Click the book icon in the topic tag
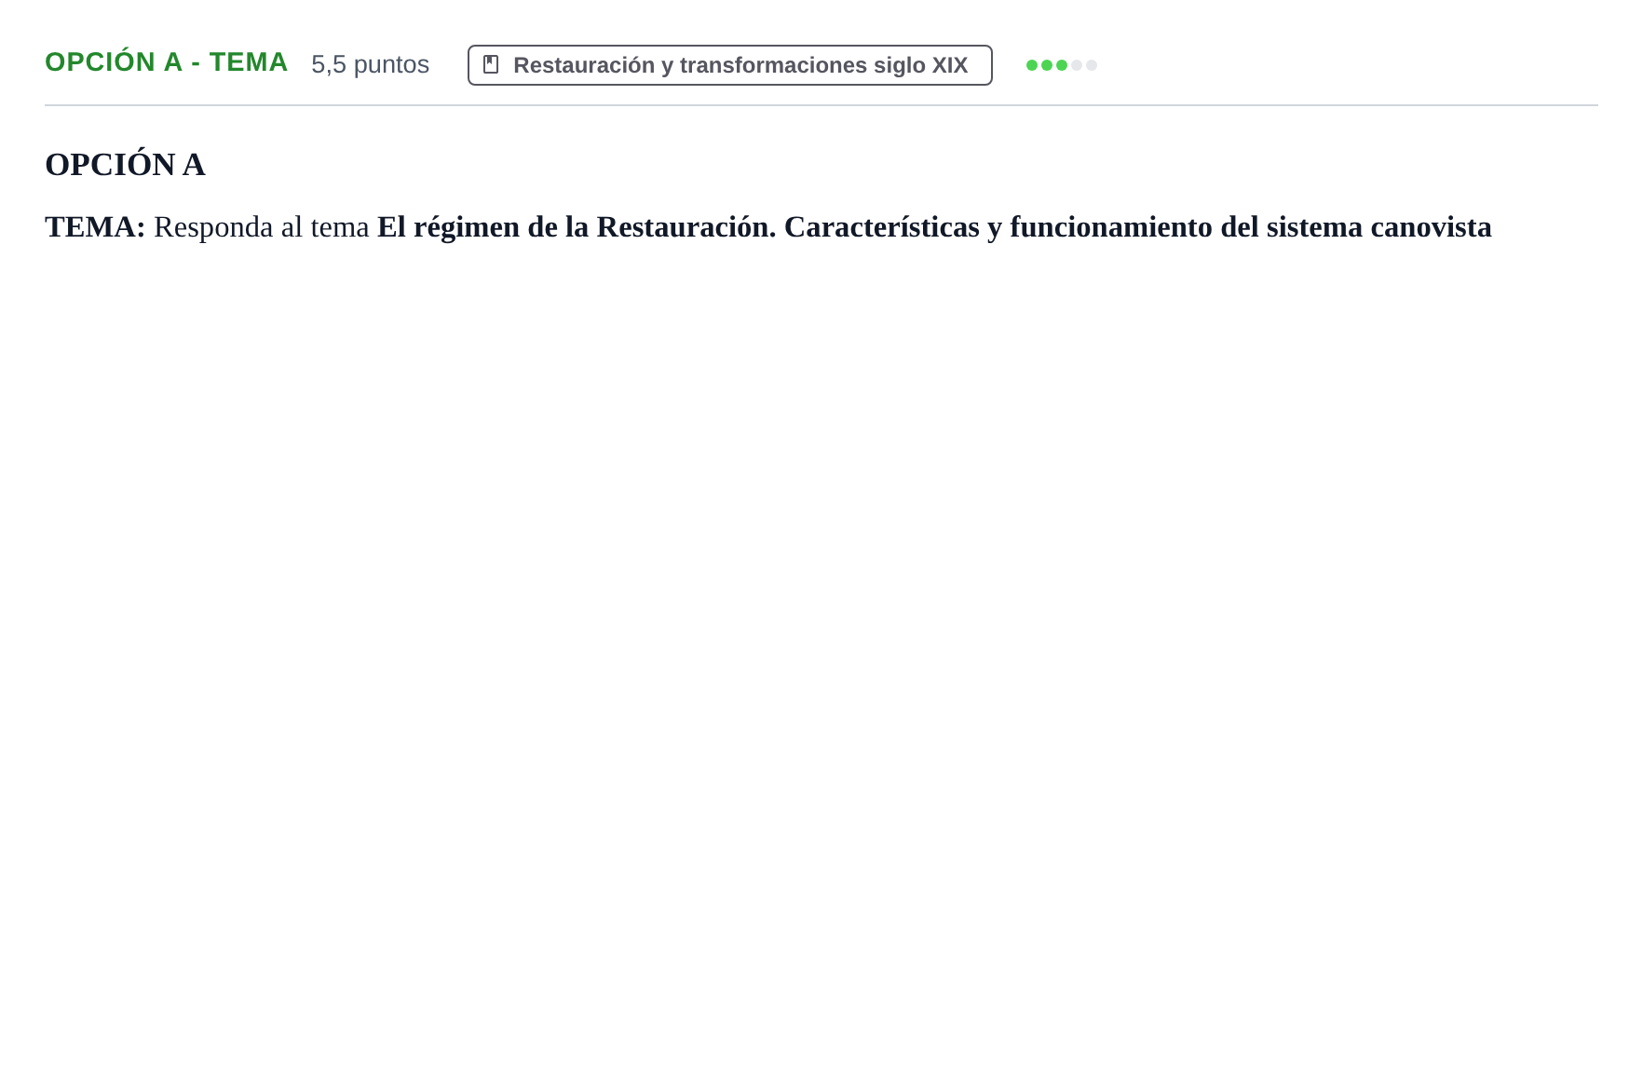 click(491, 64)
